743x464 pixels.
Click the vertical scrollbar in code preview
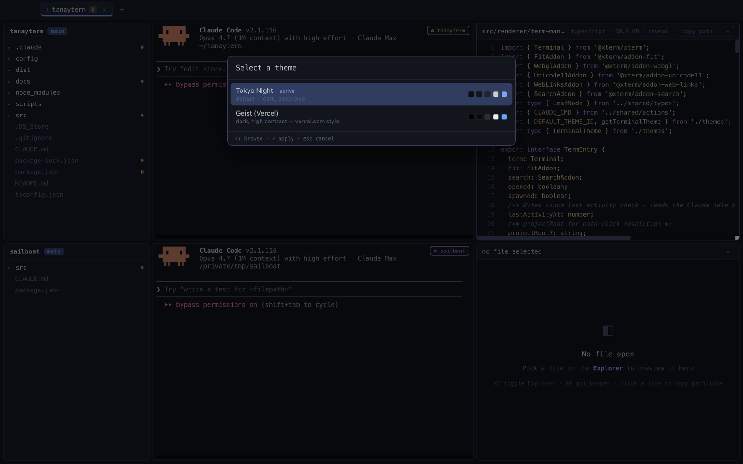pyautogui.click(x=737, y=46)
